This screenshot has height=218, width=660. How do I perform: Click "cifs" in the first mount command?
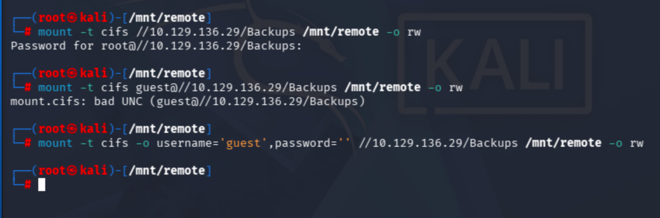pyautogui.click(x=114, y=32)
